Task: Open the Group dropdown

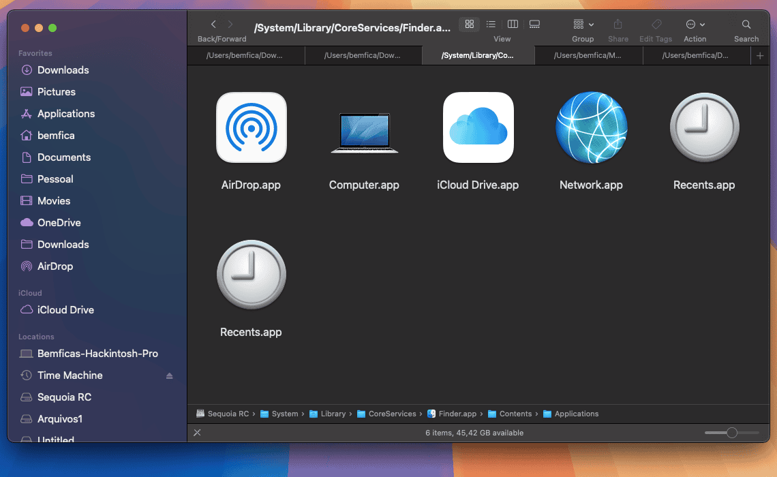Action: [583, 24]
